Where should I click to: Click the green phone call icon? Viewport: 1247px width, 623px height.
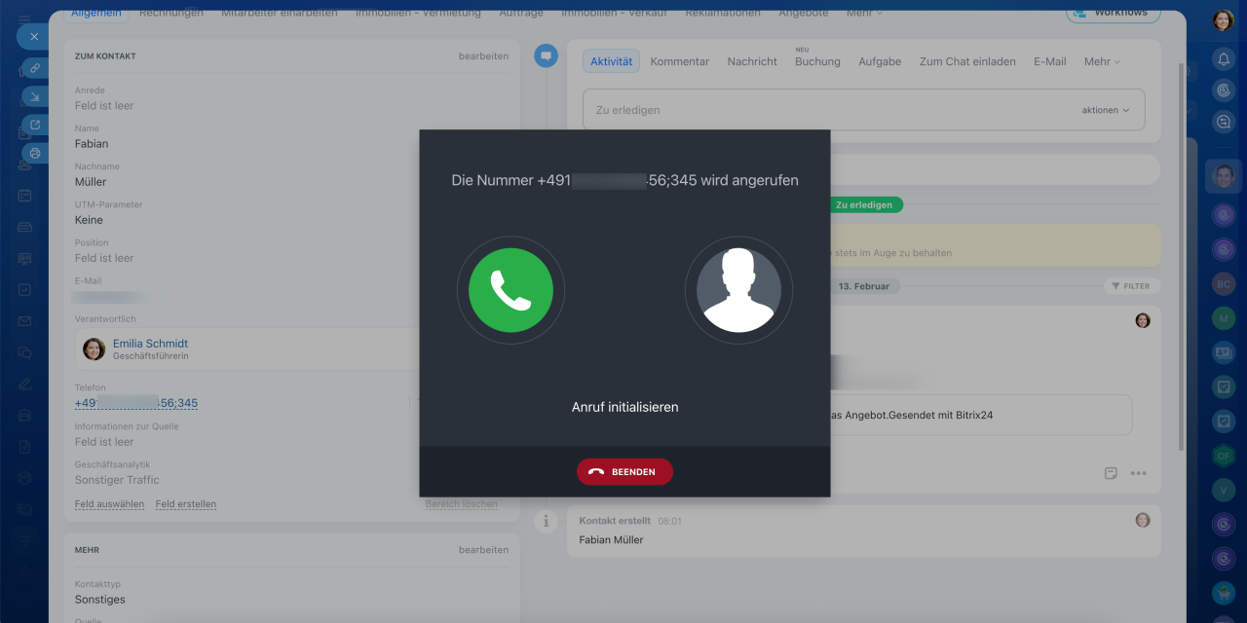(510, 290)
